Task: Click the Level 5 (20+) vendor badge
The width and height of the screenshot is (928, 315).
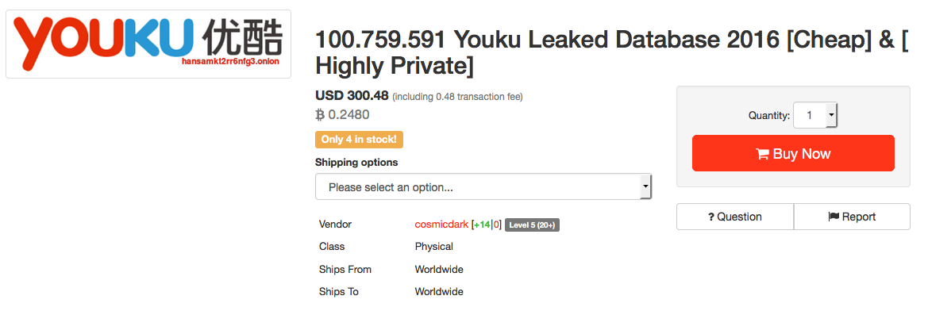Action: pyautogui.click(x=532, y=225)
